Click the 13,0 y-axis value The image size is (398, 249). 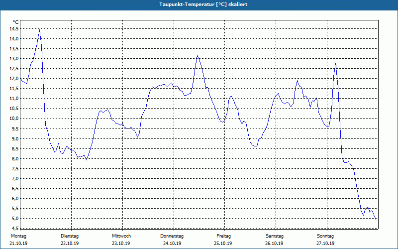14,59
